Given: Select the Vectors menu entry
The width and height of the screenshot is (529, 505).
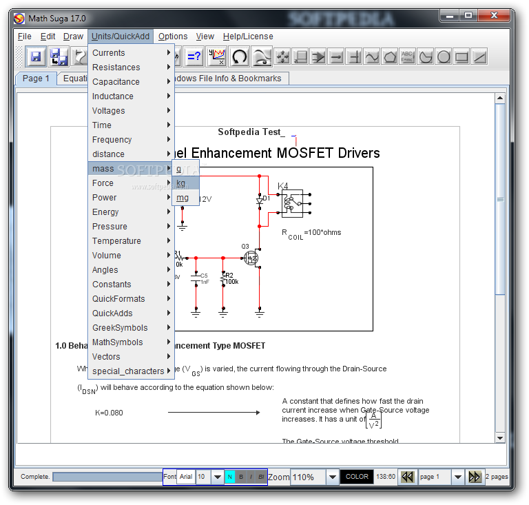Looking at the screenshot, I should [131, 357].
